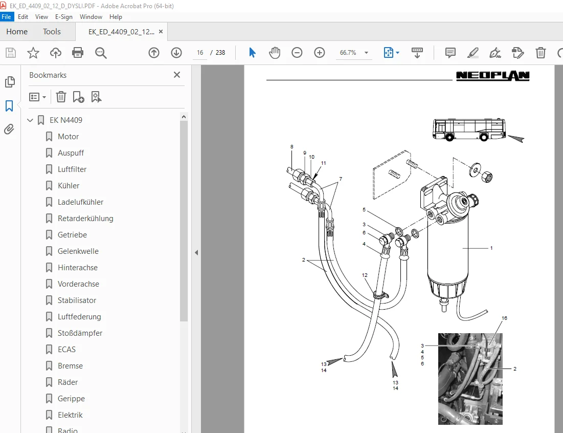Open the zoom level dropdown
563x433 pixels.
pyautogui.click(x=366, y=53)
